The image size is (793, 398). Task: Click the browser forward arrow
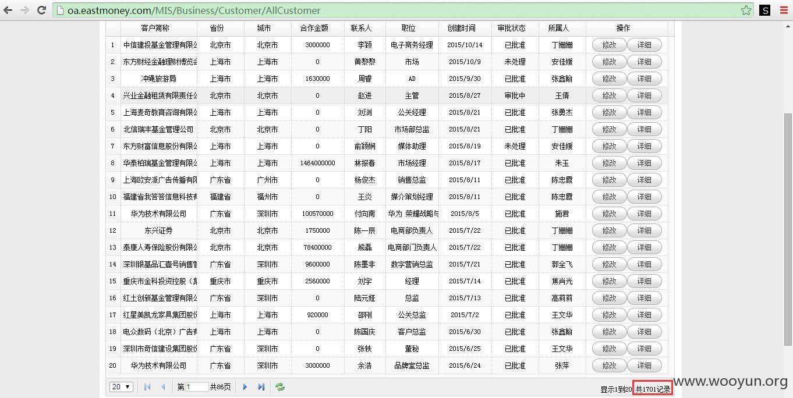click(x=24, y=10)
